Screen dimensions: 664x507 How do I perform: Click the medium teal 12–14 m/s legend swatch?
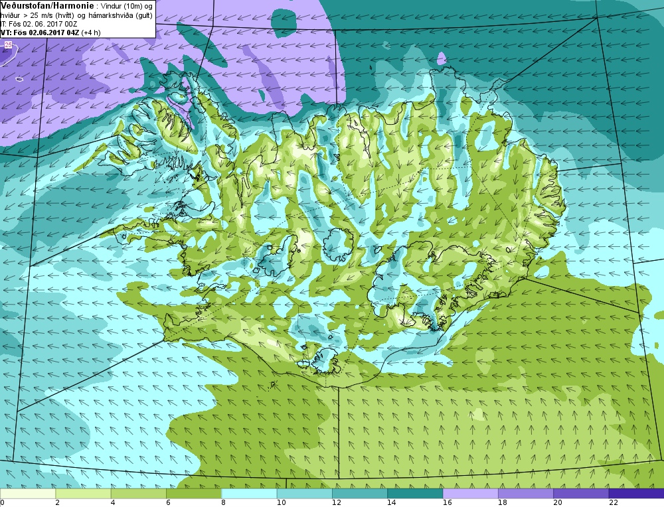(359, 494)
